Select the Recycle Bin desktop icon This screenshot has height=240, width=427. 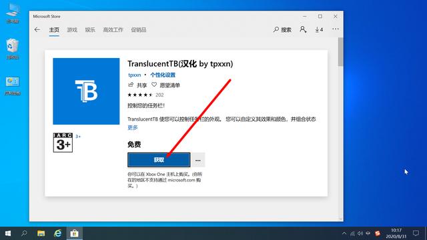pyautogui.click(x=12, y=49)
